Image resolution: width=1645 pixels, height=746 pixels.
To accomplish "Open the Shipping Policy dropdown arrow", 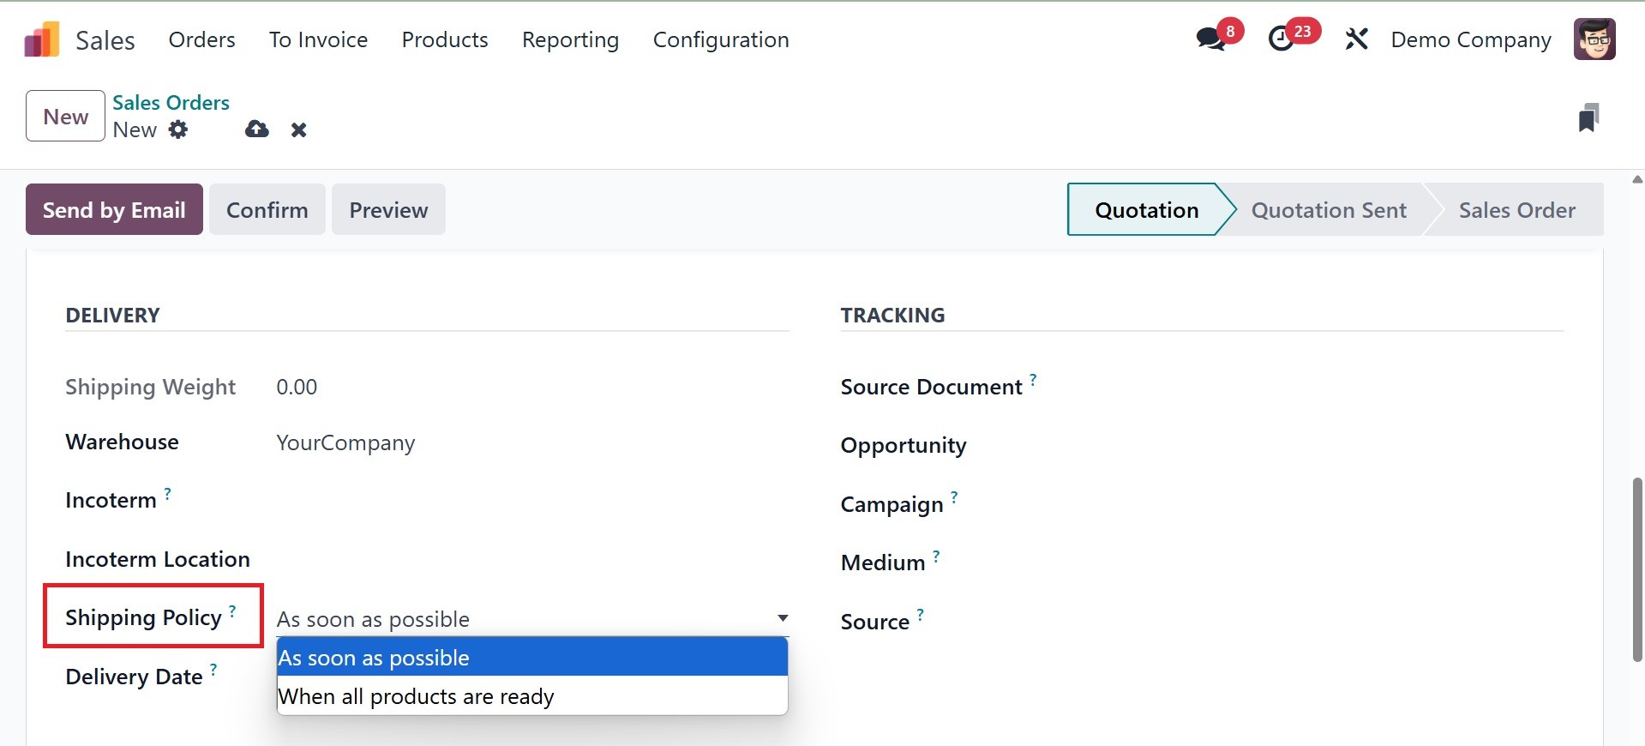I will click(x=782, y=618).
